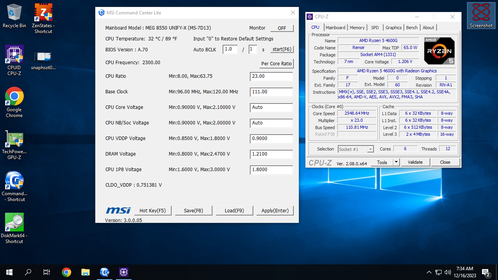Expand the Tools dropdown arrow
Image resolution: width=498 pixels, height=280 pixels.
click(396, 162)
